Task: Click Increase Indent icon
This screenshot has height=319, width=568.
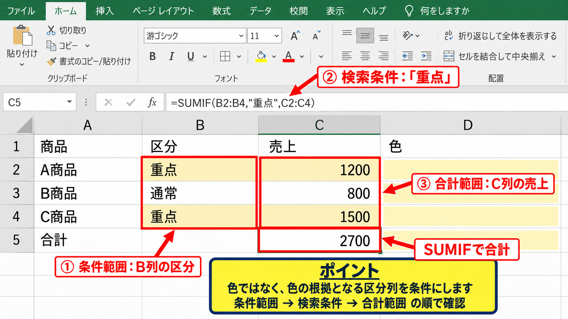Action: pos(426,56)
